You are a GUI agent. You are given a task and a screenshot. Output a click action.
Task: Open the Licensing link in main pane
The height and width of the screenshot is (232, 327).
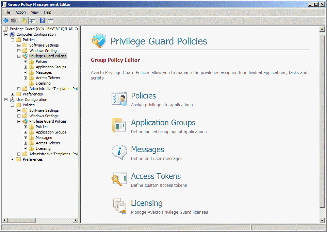pos(147,203)
